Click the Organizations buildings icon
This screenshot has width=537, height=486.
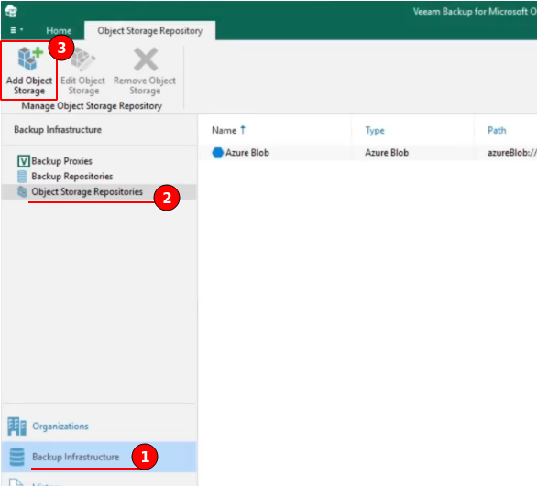16,427
